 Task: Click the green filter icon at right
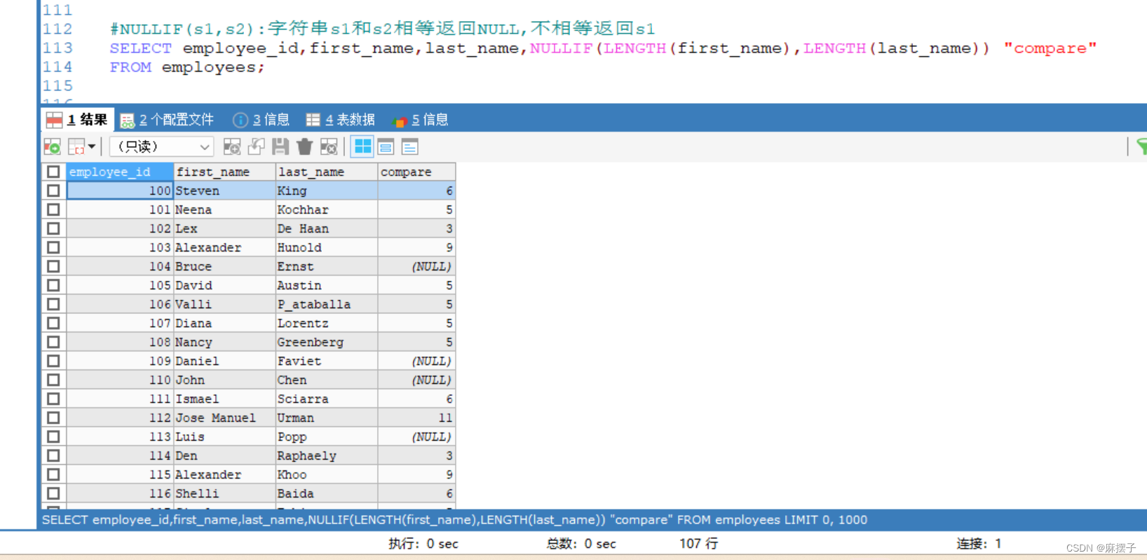1141,146
